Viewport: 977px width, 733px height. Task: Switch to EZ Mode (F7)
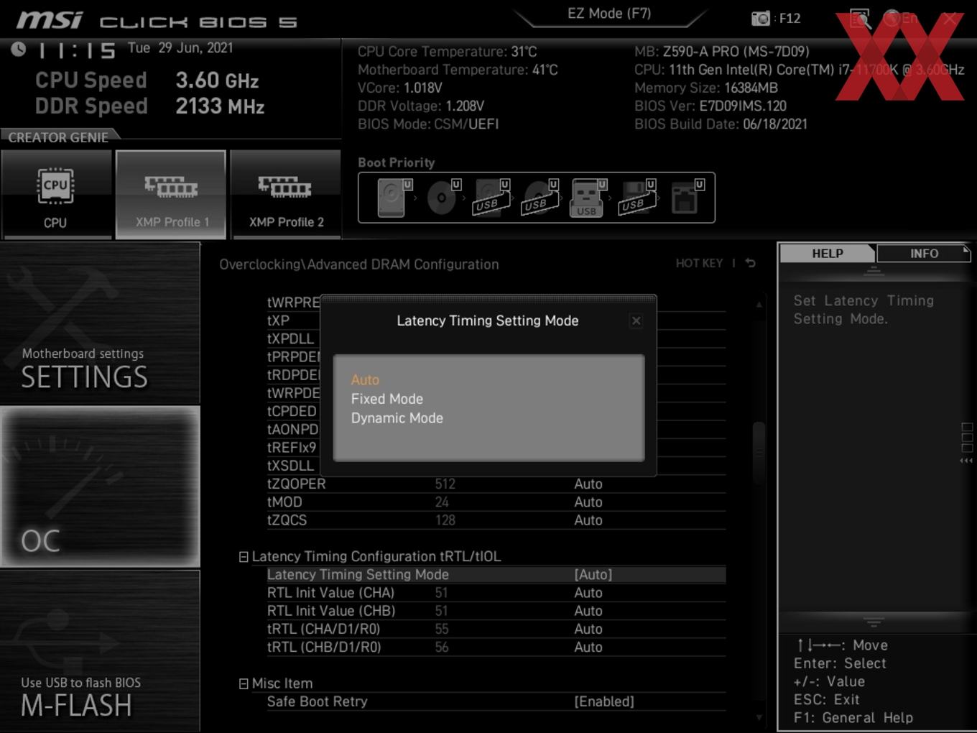[x=609, y=14]
